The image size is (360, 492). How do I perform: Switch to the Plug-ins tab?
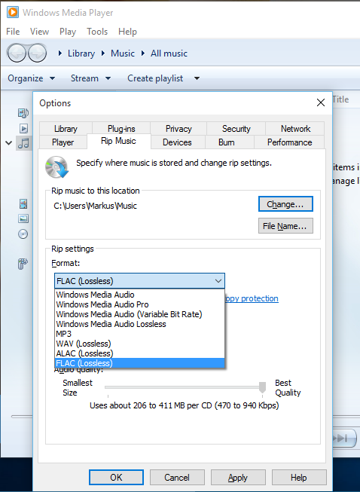point(121,129)
